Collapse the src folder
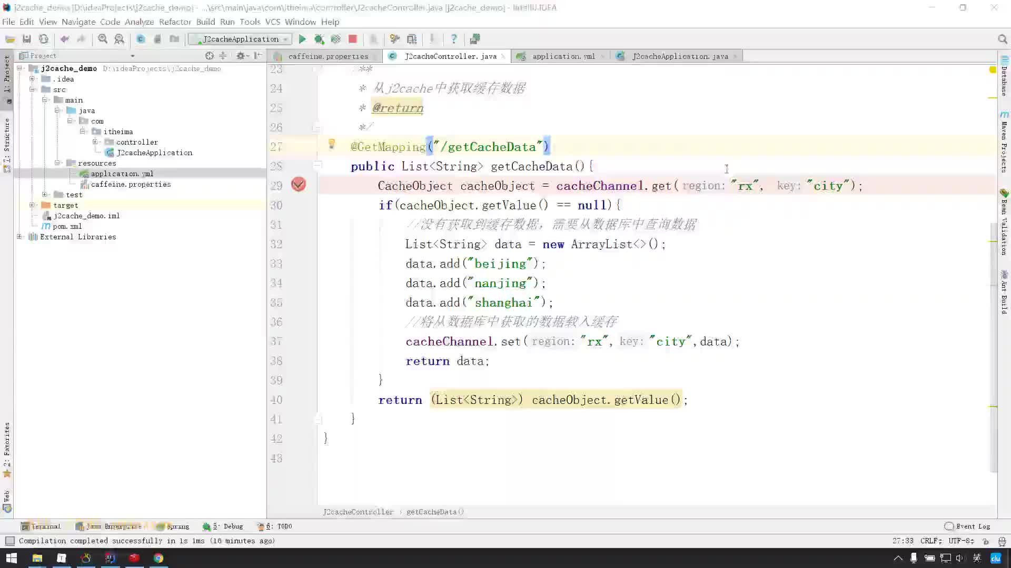 (x=32, y=89)
